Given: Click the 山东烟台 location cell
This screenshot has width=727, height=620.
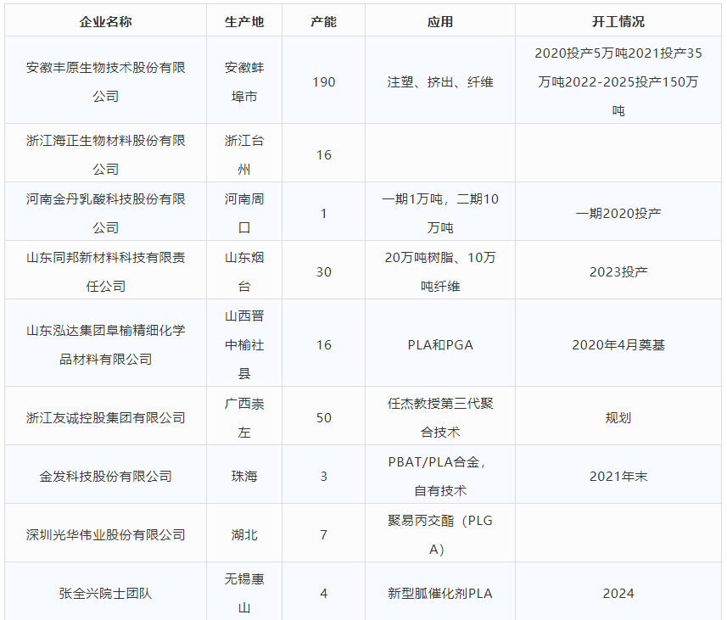Looking at the screenshot, I should click(244, 271).
